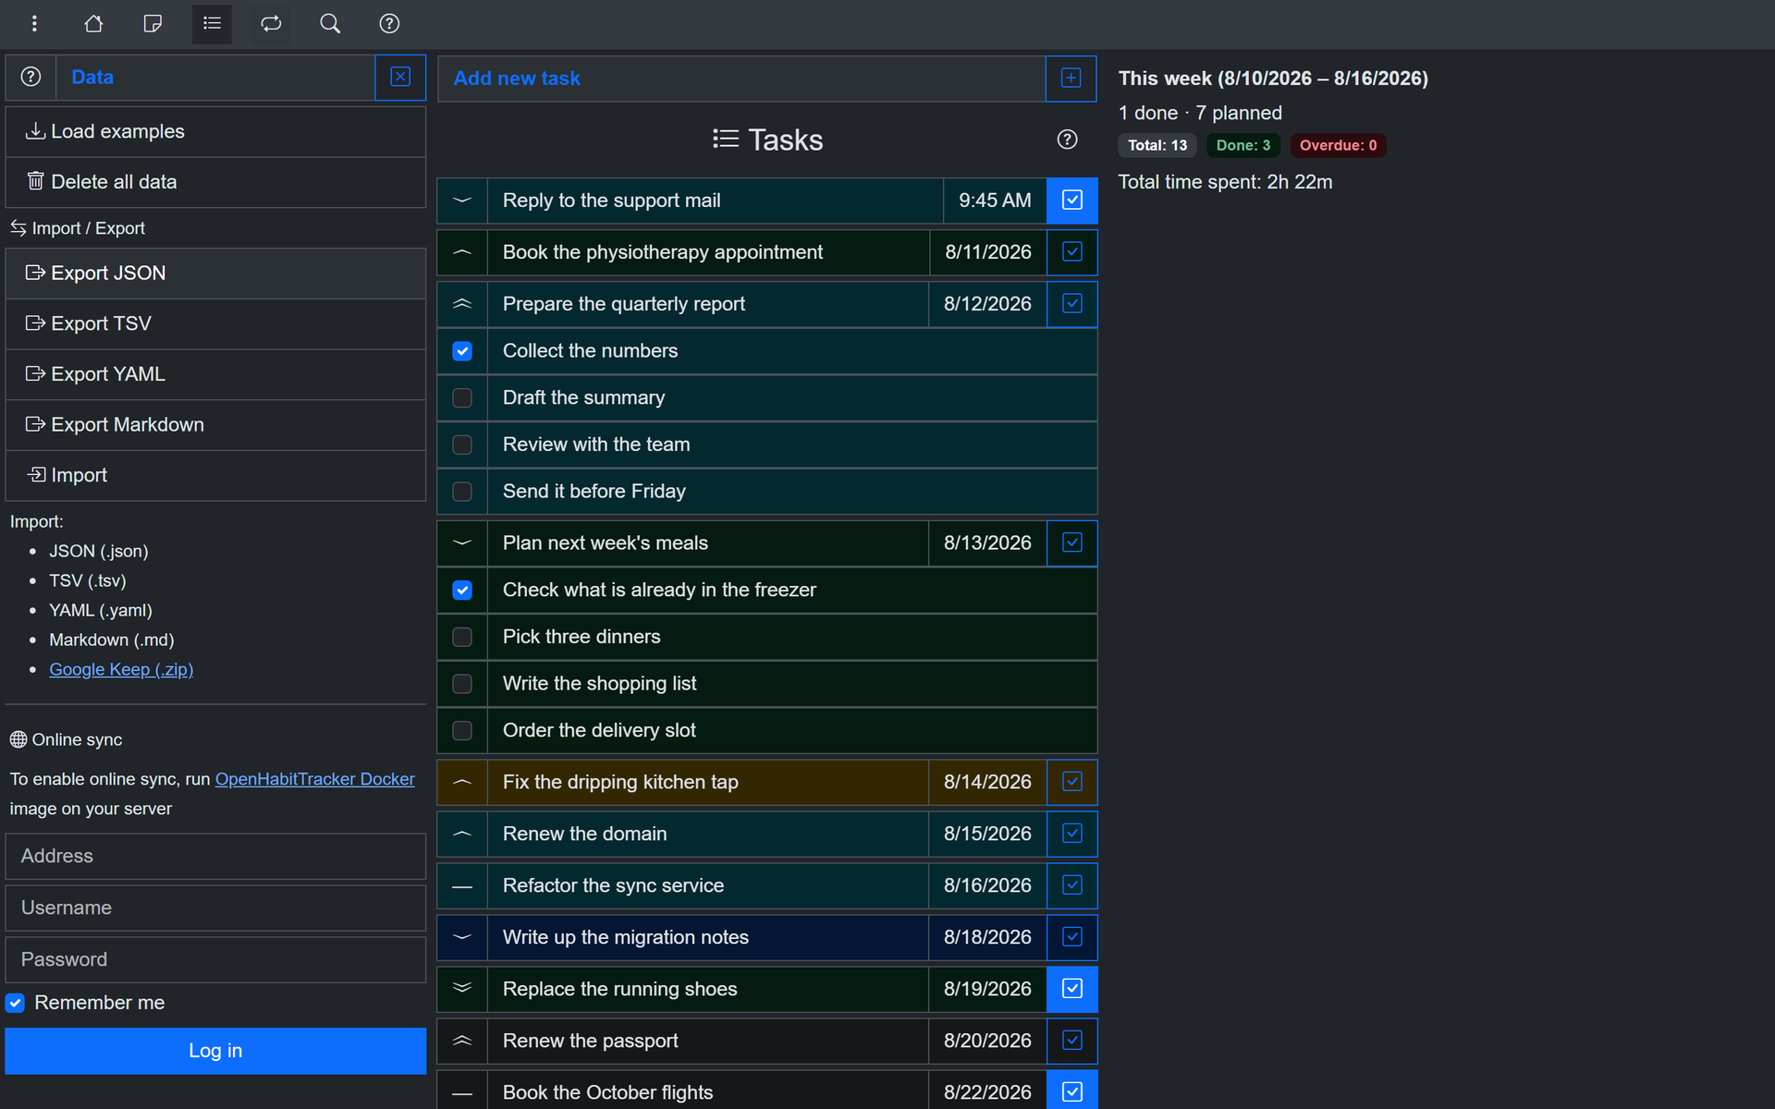The image size is (1775, 1109).
Task: Click the plus icon to add task
Action: point(1071,79)
